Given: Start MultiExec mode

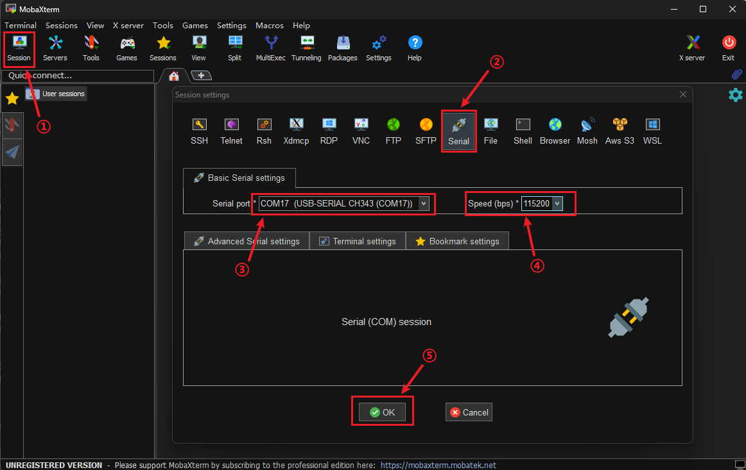Looking at the screenshot, I should 271,49.
